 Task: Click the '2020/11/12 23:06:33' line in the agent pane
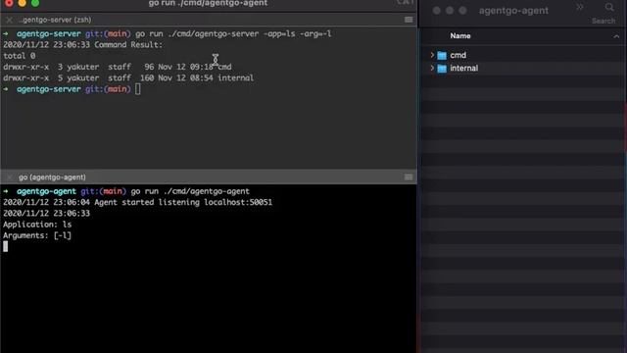pyautogui.click(x=46, y=214)
